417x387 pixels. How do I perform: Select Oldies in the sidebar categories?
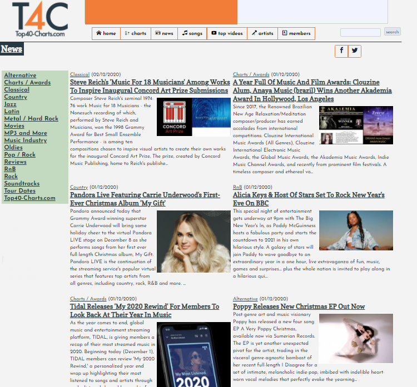coord(13,147)
